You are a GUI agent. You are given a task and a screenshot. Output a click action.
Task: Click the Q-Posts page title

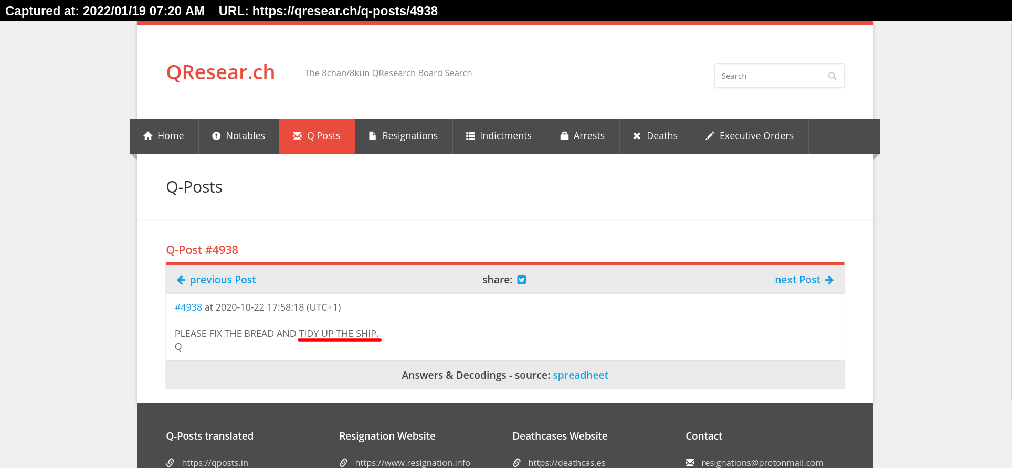(x=194, y=187)
